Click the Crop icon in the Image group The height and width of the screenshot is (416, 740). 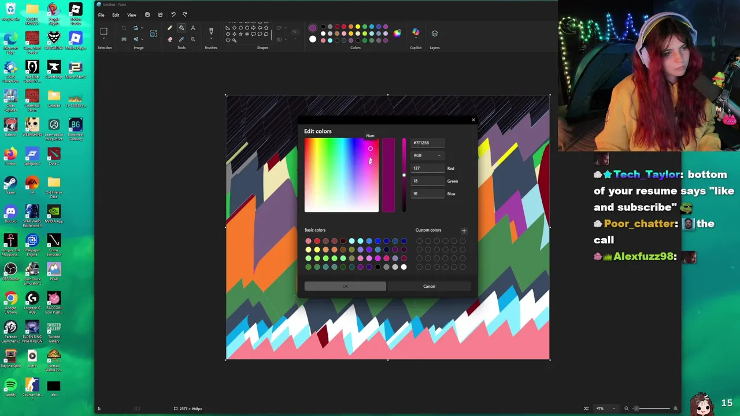pos(124,28)
